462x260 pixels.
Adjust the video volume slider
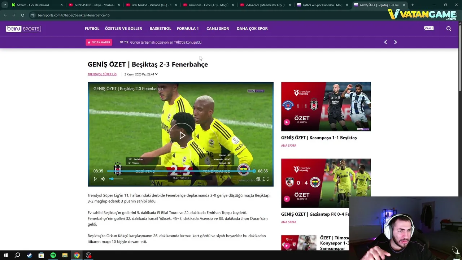[x=116, y=179]
